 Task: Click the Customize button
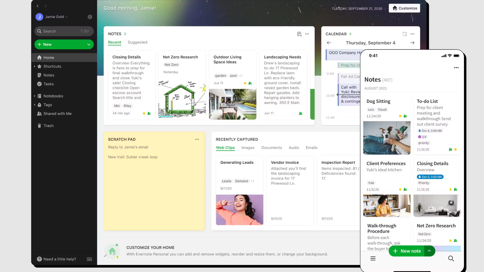point(404,8)
